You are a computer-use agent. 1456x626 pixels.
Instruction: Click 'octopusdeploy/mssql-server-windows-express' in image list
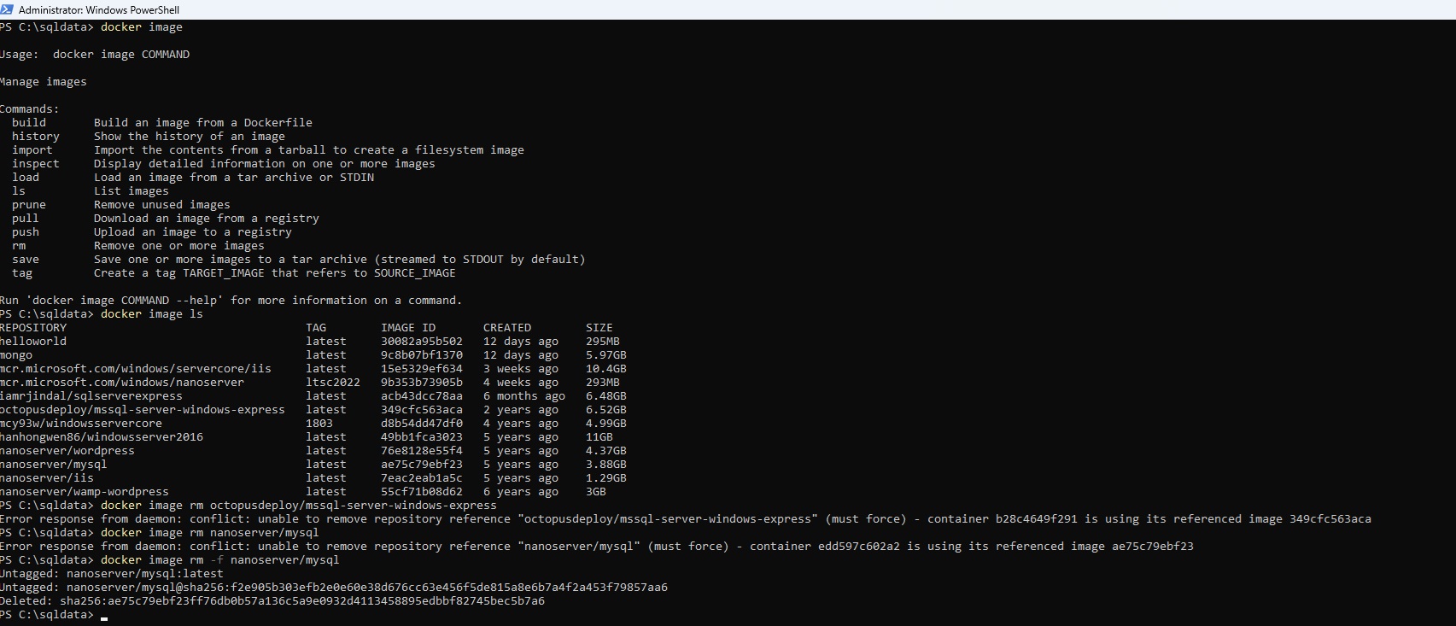[143, 410]
